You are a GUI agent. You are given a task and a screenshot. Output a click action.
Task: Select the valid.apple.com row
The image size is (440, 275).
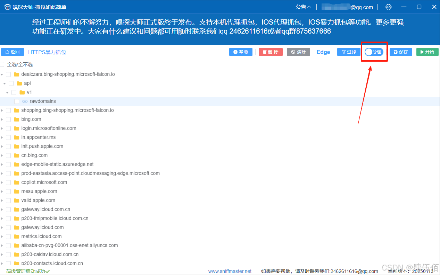pyautogui.click(x=220, y=200)
